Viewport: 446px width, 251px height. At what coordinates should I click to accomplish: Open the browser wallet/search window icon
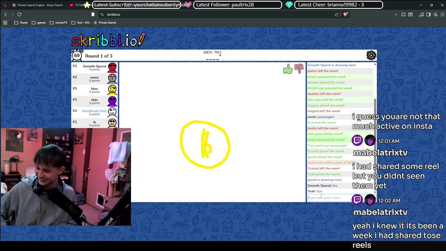(x=410, y=14)
